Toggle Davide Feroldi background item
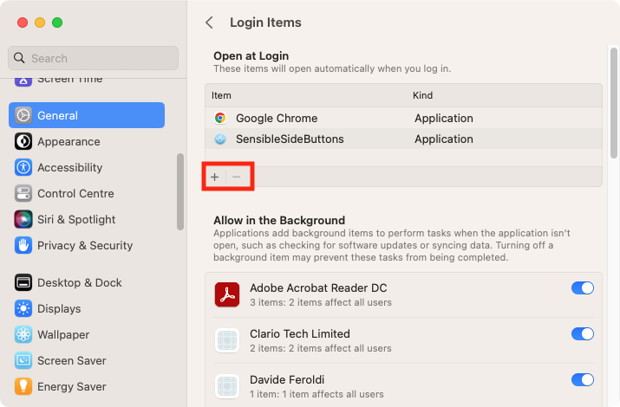Image resolution: width=620 pixels, height=407 pixels. point(583,380)
